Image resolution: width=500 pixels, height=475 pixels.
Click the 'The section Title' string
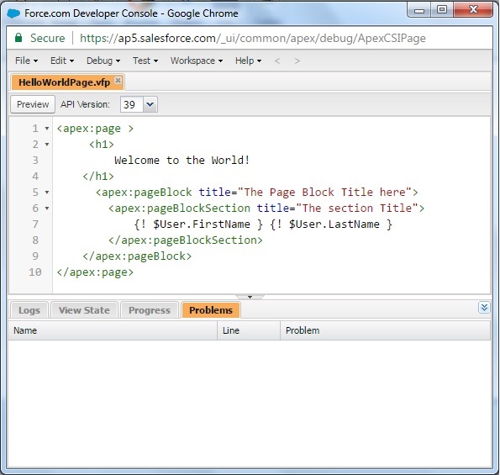357,208
